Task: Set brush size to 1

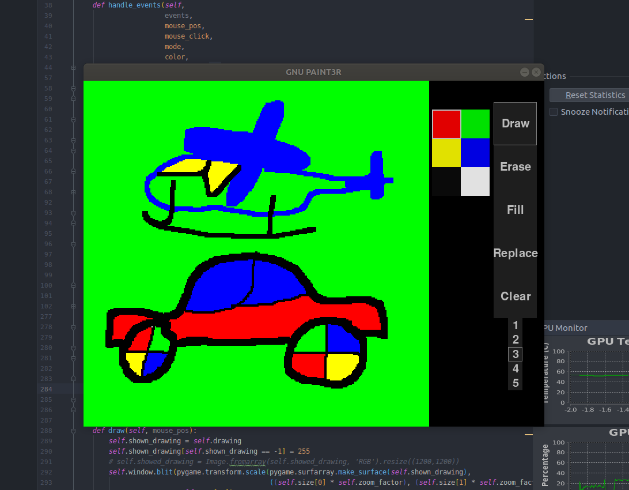Action: (515, 325)
